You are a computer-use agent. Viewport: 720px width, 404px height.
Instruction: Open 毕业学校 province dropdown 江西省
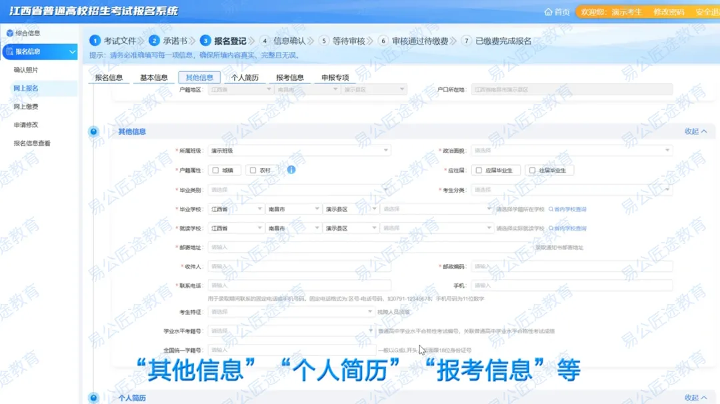click(236, 209)
